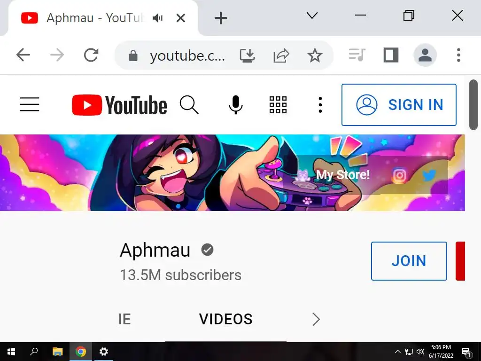
Task: Click the YouTube search magnifier icon
Action: pyautogui.click(x=189, y=105)
